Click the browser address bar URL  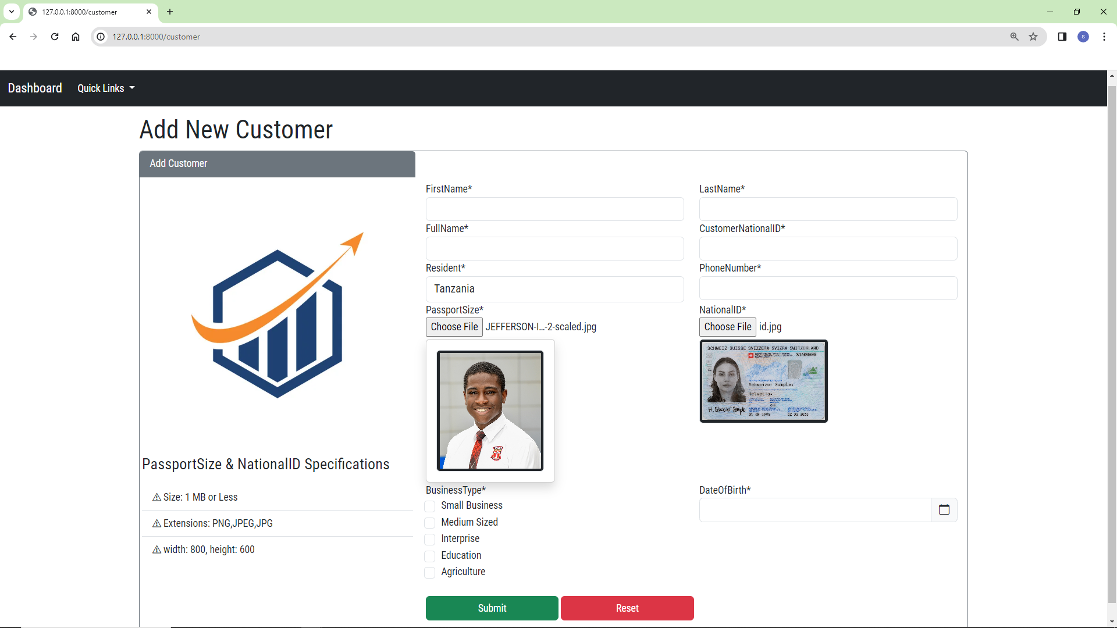156,37
